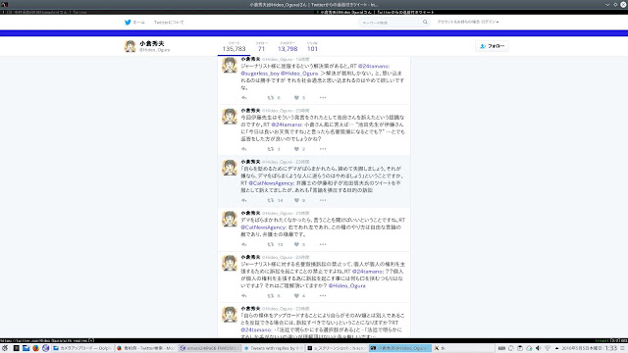
Task: Click the Firefox icon in the taskbar
Action: 35,348
